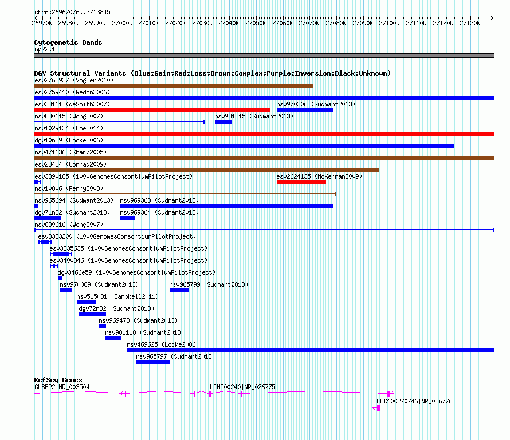The height and width of the screenshot is (440, 510).
Task: Click the nsv830615 (Wong2007) label
Action: [x=69, y=116]
